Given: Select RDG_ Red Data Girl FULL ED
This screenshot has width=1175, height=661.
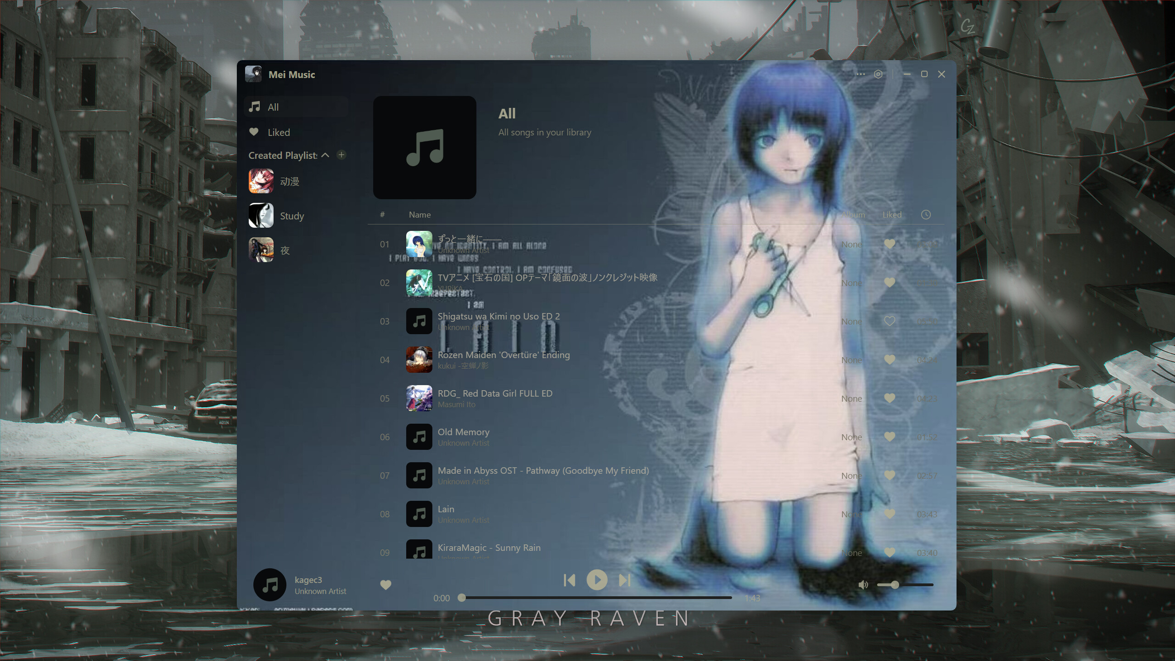Looking at the screenshot, I should click(495, 393).
